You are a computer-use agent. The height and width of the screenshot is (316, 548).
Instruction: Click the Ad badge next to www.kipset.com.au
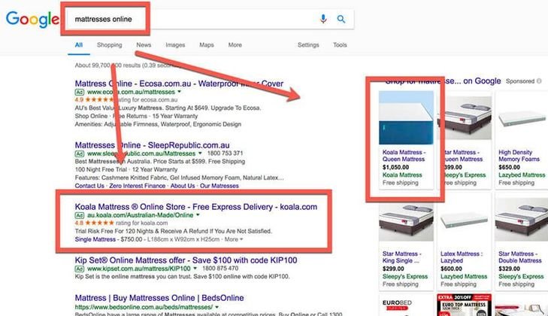[x=80, y=269]
